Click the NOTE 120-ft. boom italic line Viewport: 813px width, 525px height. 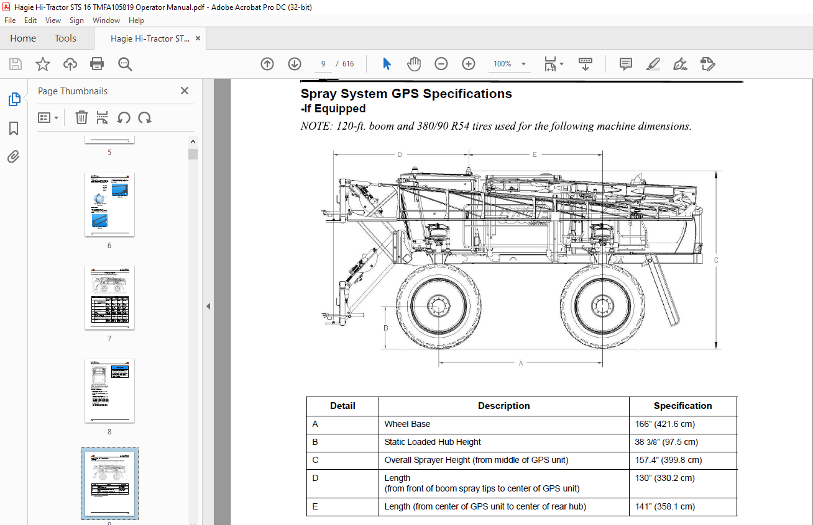496,127
